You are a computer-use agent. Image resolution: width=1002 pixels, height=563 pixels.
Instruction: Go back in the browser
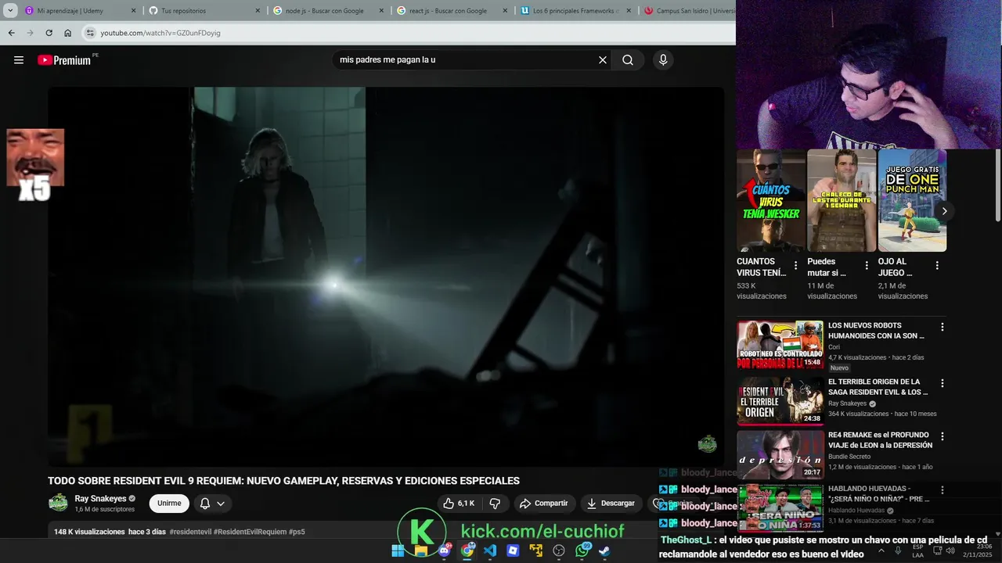(11, 33)
